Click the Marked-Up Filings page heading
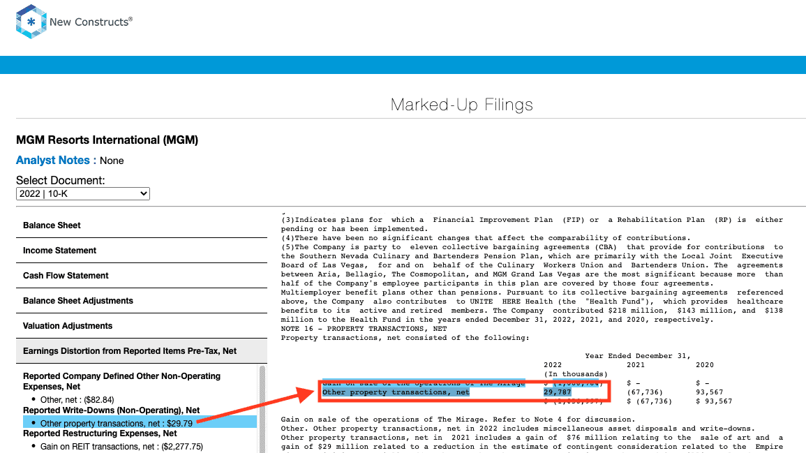 coord(461,105)
